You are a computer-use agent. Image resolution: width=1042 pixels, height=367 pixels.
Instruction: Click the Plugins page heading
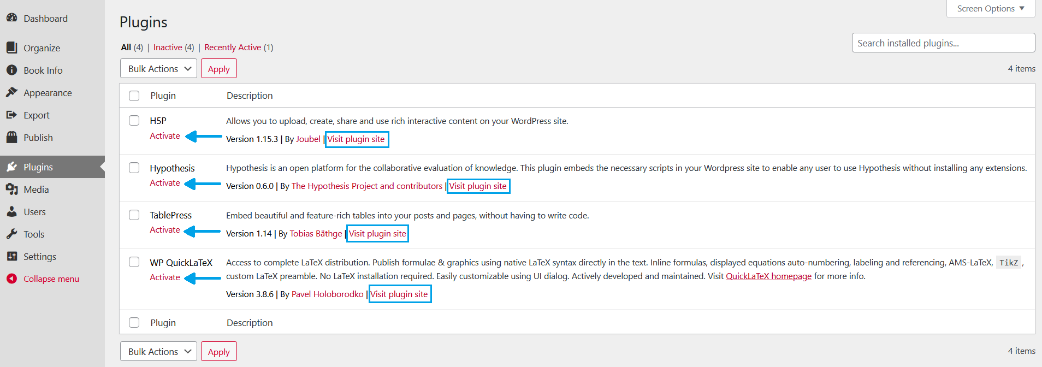[x=144, y=22]
